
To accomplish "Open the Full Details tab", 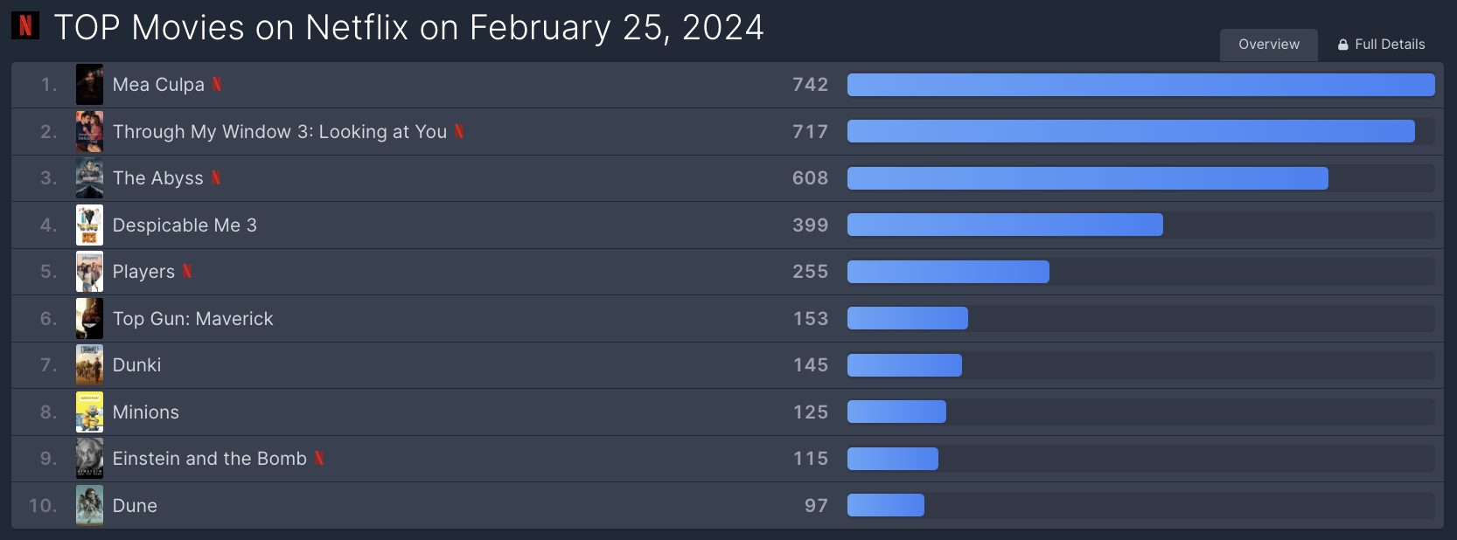I will [x=1382, y=45].
